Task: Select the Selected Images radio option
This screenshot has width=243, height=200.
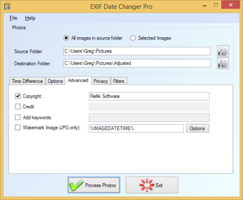Action: tap(133, 38)
